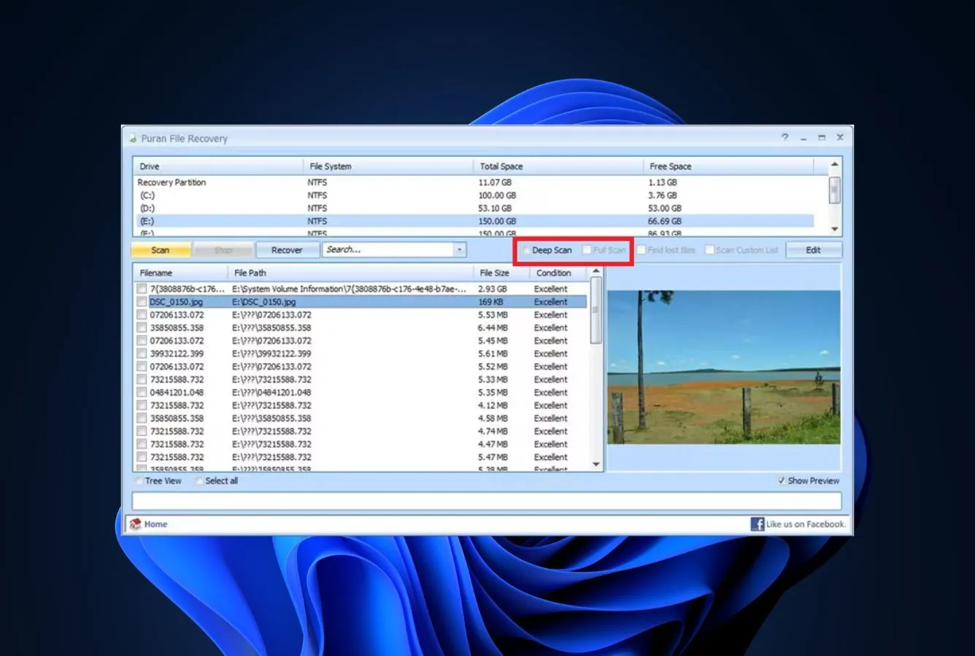Click the File System column header
975x656 pixels.
tap(388, 166)
